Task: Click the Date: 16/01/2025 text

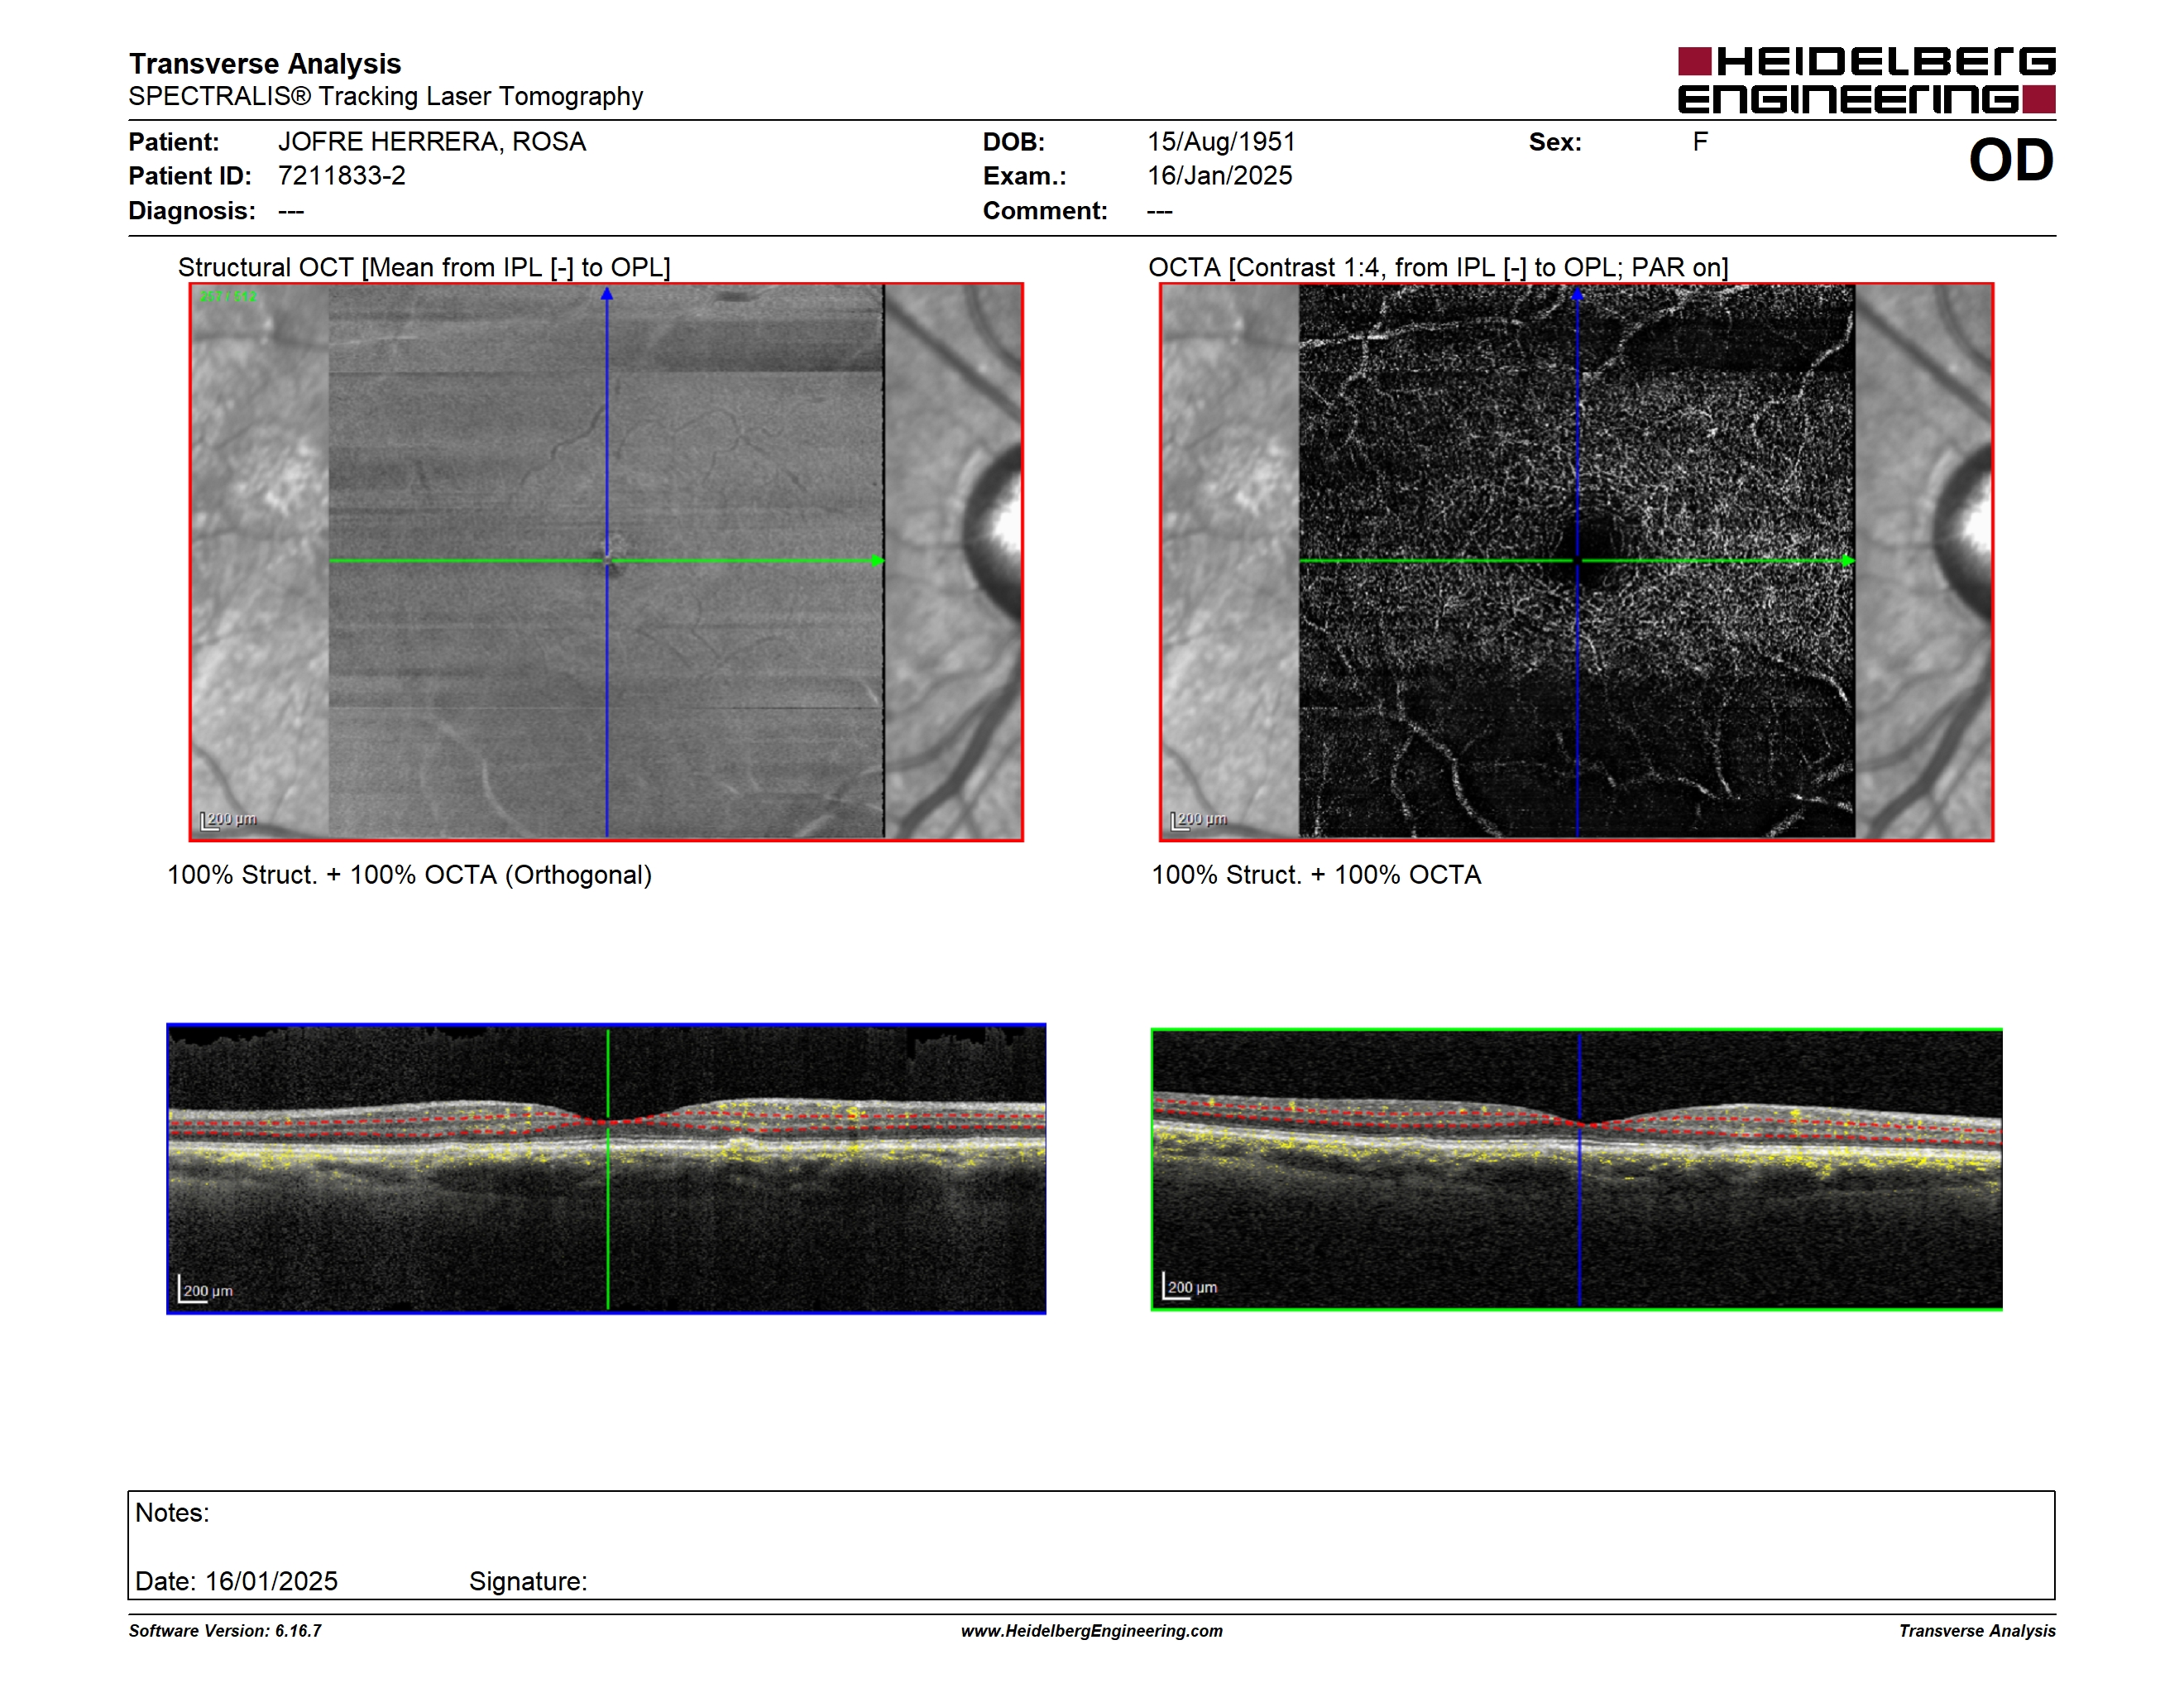Action: point(236,1581)
